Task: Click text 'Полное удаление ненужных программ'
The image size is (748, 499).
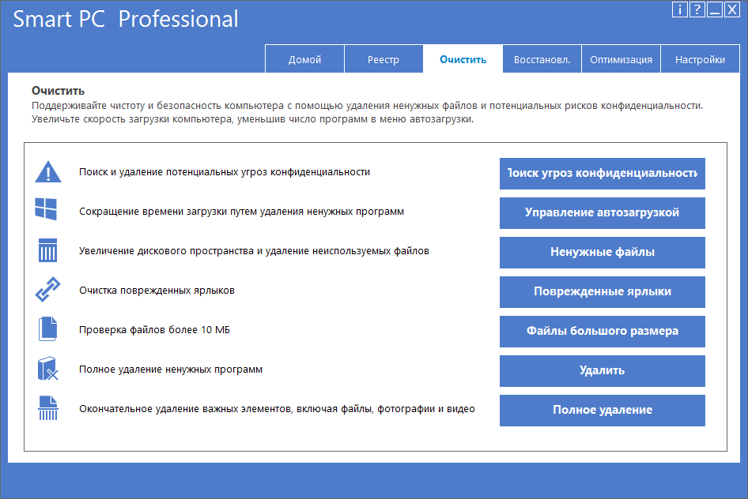Action: (x=171, y=370)
